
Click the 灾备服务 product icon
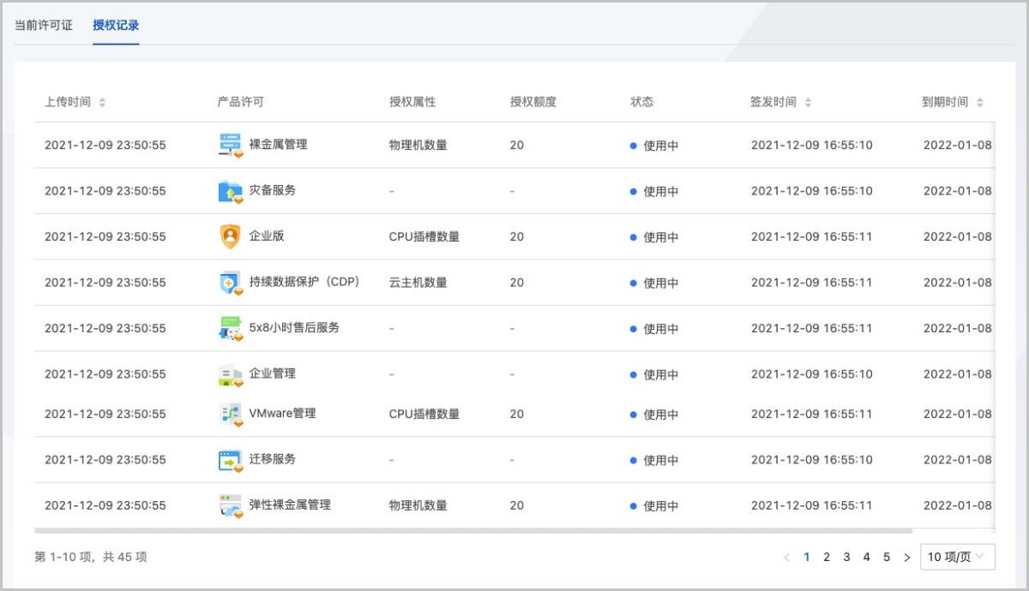(x=229, y=190)
